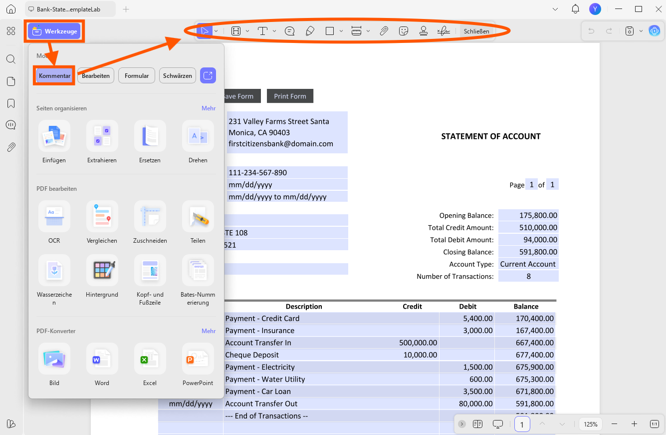Expand the text tool dropdown arrow
666x435 pixels.
274,31
